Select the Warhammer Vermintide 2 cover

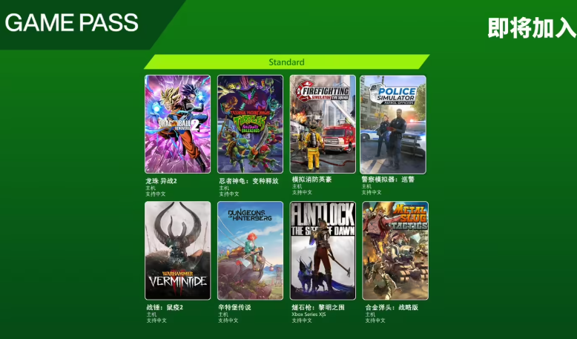coord(178,250)
